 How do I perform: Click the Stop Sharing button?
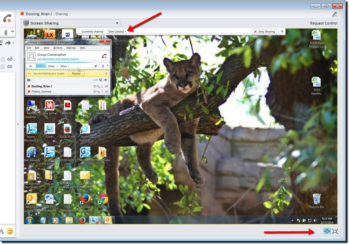[x=264, y=31]
